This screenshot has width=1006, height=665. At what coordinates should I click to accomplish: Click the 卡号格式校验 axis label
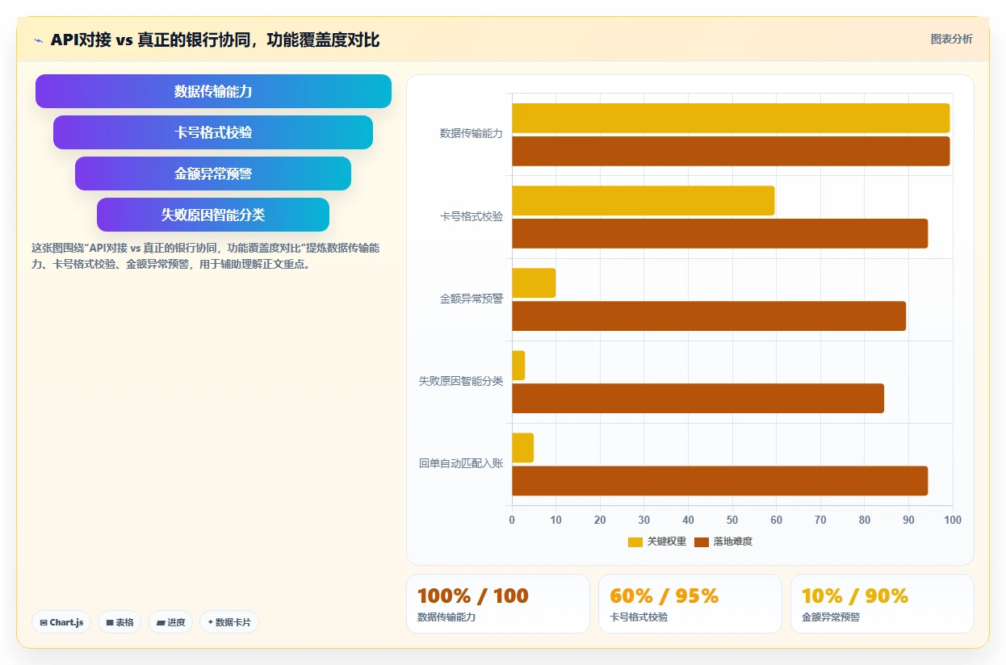point(472,216)
